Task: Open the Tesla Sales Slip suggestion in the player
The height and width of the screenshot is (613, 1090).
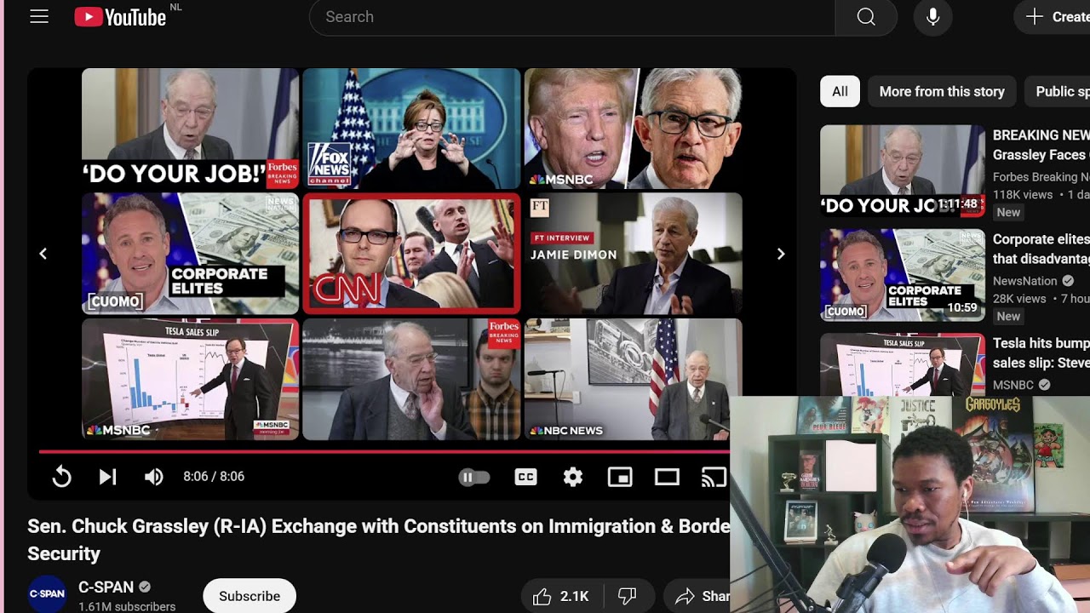Action: (190, 379)
